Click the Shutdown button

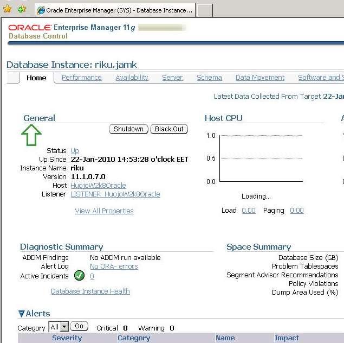pos(128,129)
